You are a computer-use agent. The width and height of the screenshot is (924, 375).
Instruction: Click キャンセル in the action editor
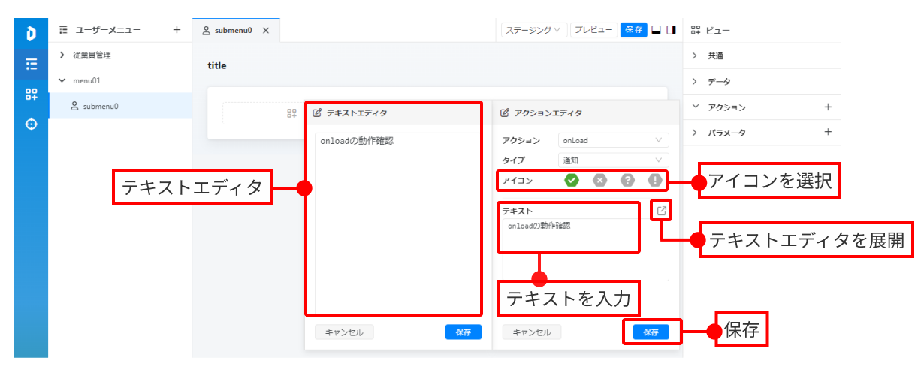(532, 331)
